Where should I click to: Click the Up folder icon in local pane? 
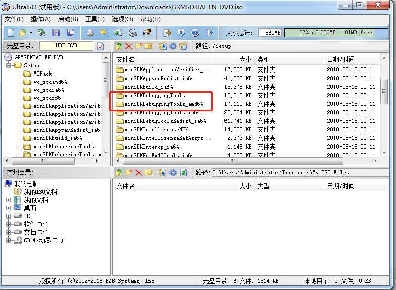(x=119, y=172)
